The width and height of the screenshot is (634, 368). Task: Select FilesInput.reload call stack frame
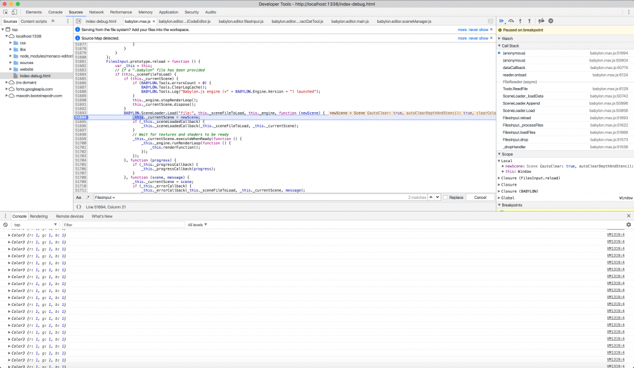click(x=565, y=118)
